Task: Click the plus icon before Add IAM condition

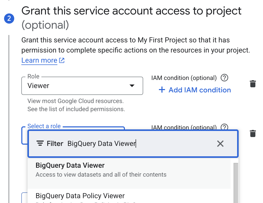Action: tap(162, 90)
